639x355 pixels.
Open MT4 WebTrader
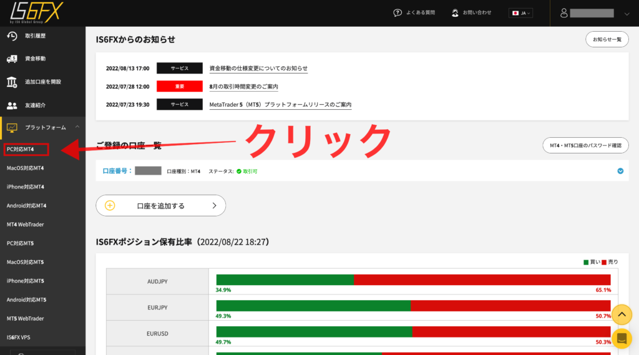[25, 224]
